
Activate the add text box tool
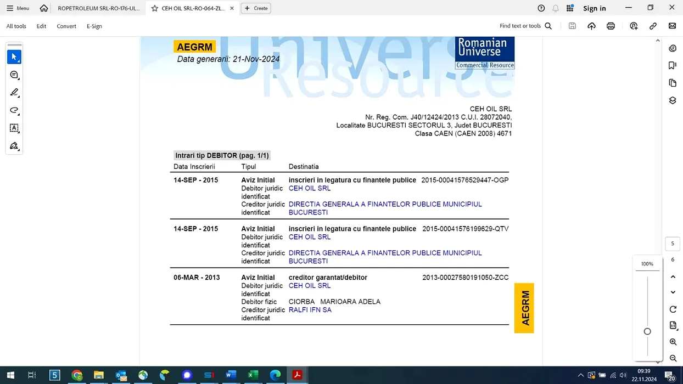click(x=14, y=128)
